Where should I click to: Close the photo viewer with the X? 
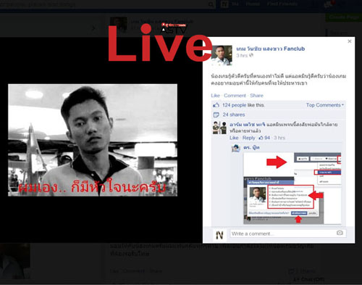349,41
